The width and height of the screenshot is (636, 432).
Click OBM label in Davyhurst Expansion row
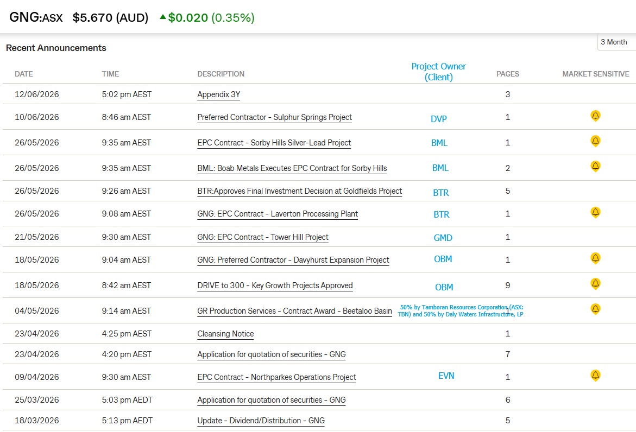click(443, 259)
